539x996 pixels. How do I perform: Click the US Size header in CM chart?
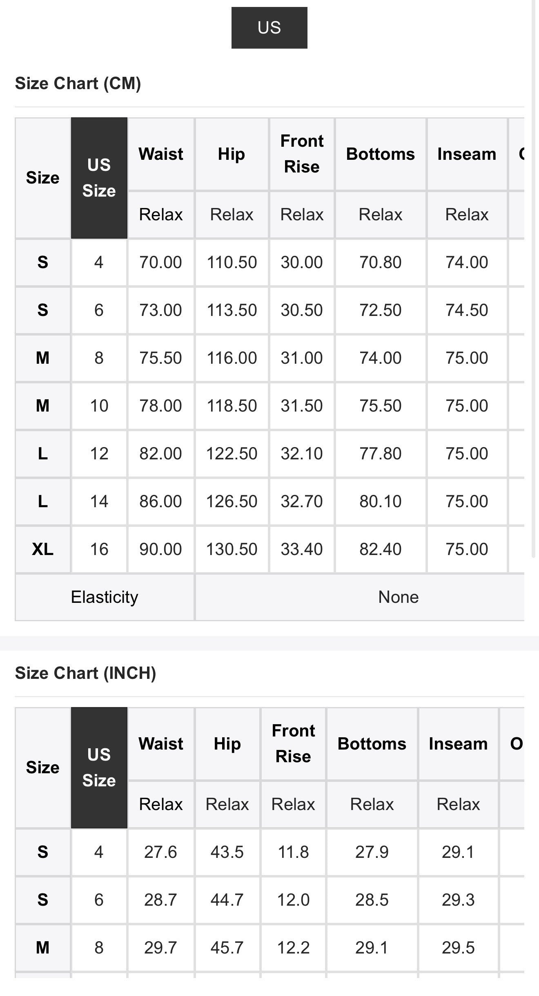coord(99,178)
